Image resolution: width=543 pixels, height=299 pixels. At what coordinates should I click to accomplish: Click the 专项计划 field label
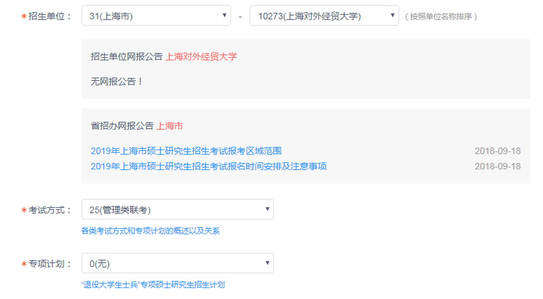click(50, 264)
